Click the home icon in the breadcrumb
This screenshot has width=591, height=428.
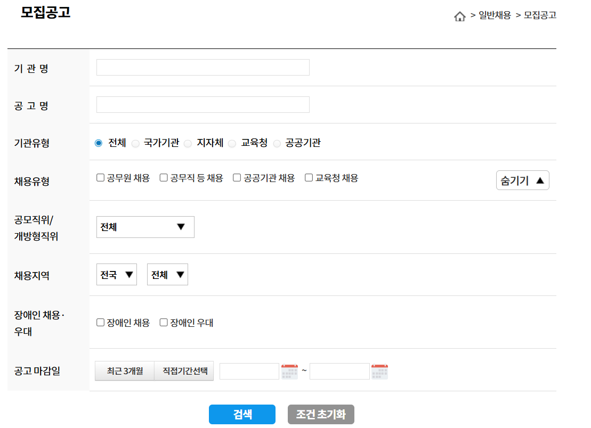[459, 16]
